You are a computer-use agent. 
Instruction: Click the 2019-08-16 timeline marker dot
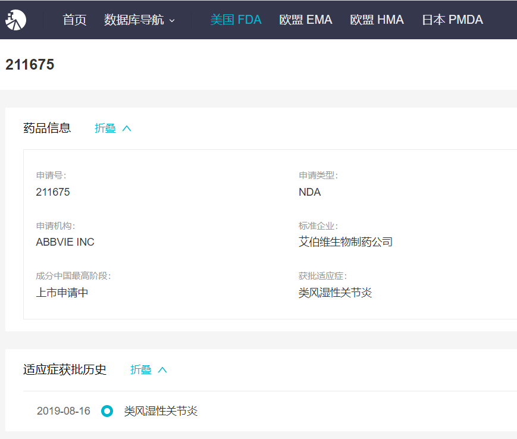[107, 411]
